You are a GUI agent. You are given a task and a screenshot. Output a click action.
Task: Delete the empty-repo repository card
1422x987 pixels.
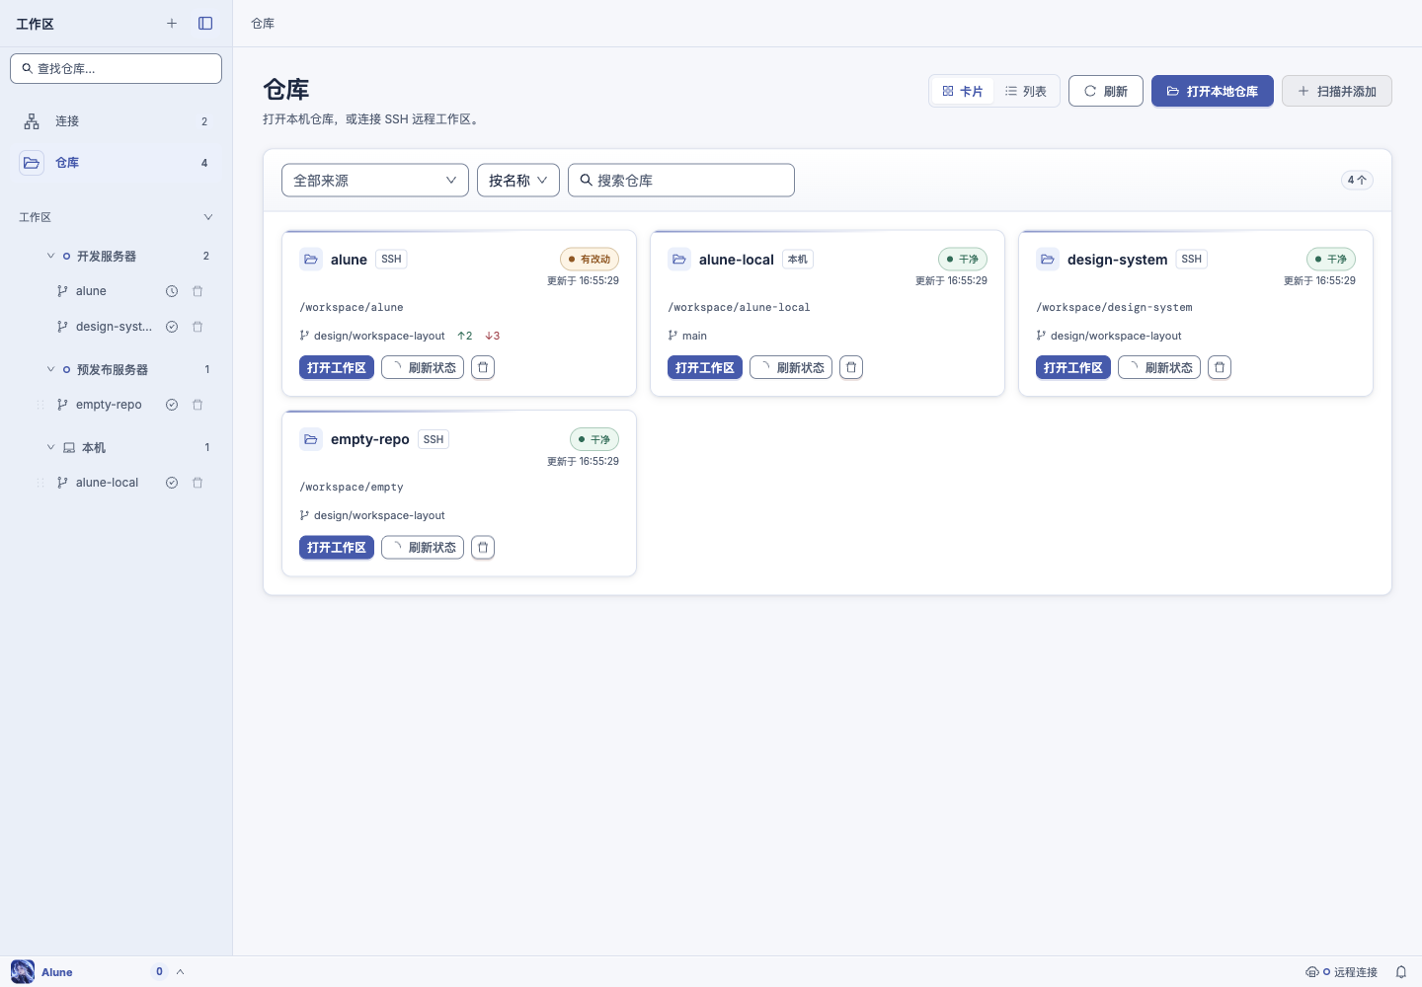click(x=483, y=547)
